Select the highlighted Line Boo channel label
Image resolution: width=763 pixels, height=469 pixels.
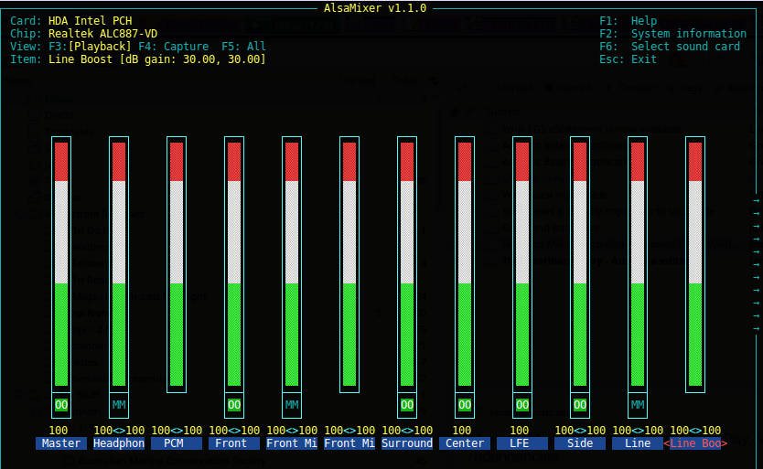click(x=696, y=443)
